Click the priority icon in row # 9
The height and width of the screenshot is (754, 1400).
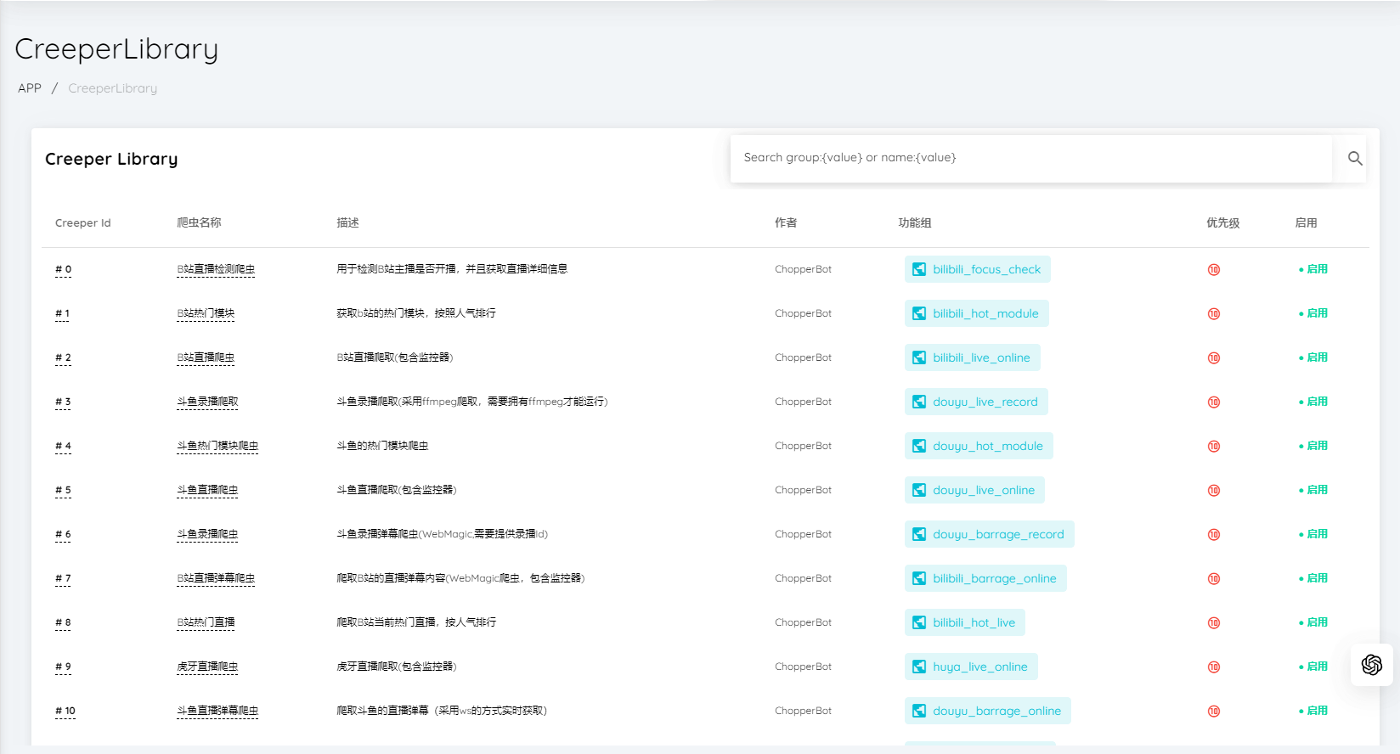coord(1214,667)
